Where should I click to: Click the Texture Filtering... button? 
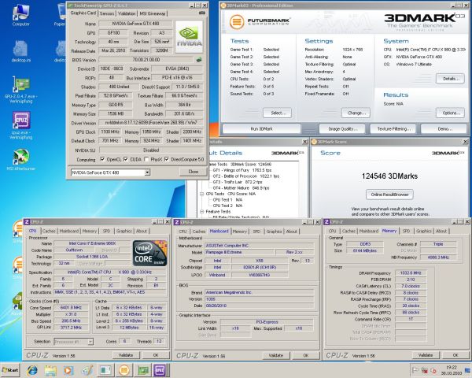[393, 128]
